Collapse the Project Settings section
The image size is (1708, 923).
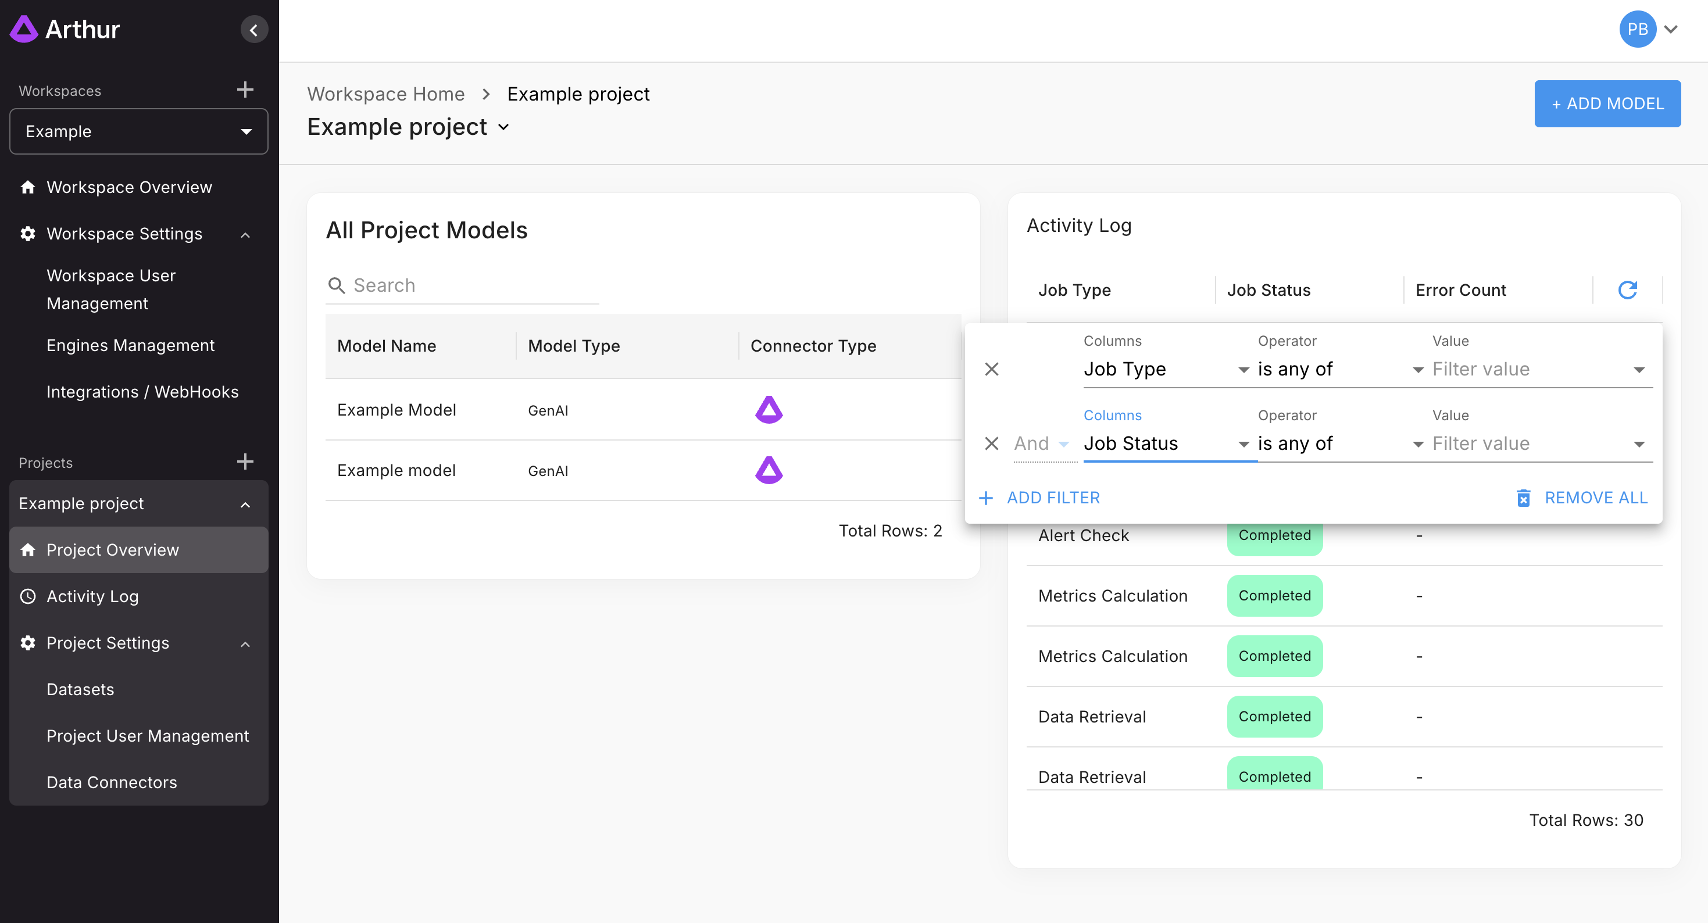[245, 644]
